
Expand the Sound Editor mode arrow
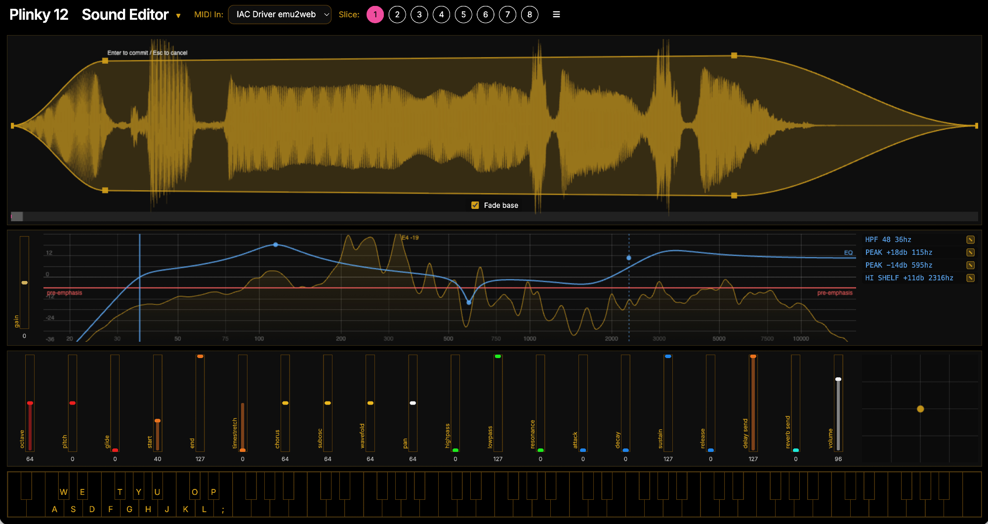[x=178, y=16]
